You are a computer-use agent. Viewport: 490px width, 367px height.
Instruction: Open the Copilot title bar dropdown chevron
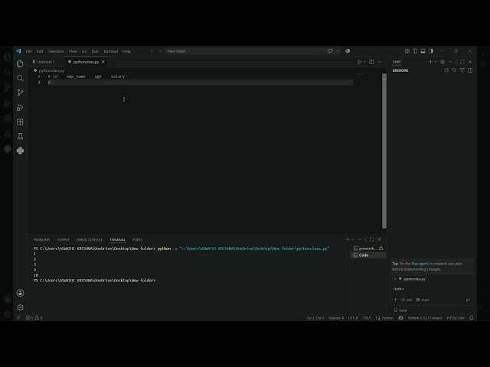point(338,51)
